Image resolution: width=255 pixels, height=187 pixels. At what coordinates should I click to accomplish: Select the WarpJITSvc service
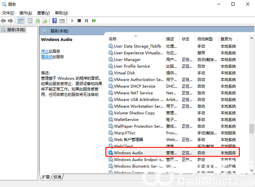[172, 133]
